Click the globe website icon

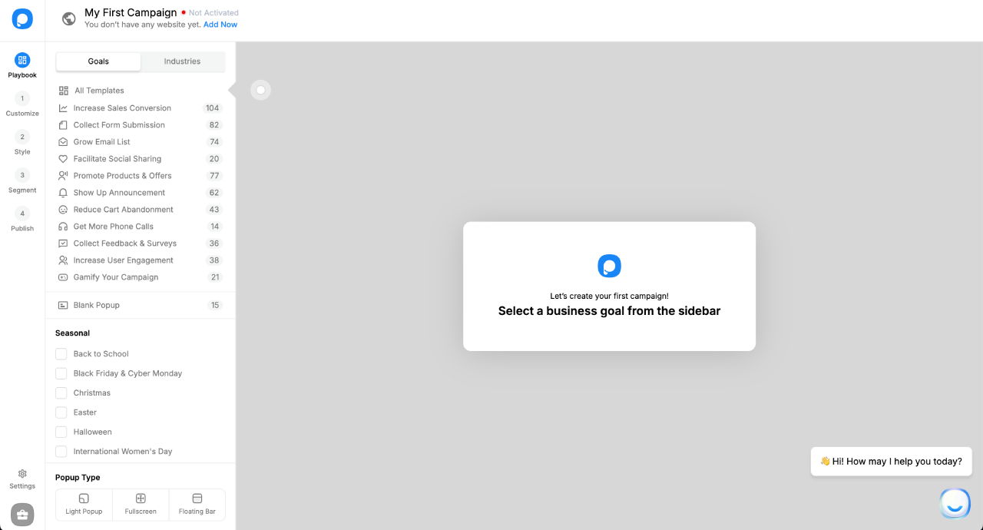(69, 19)
